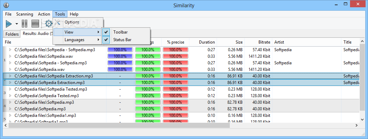The image size is (368, 139).
Task: Open the Scanning menu
Action: coord(25,14)
